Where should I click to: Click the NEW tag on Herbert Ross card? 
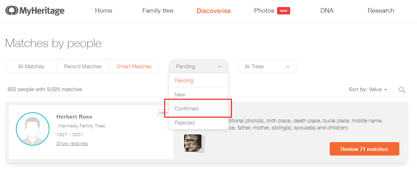163,113
